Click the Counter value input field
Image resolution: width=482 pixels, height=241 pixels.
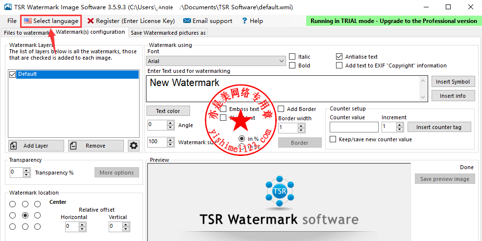click(354, 127)
